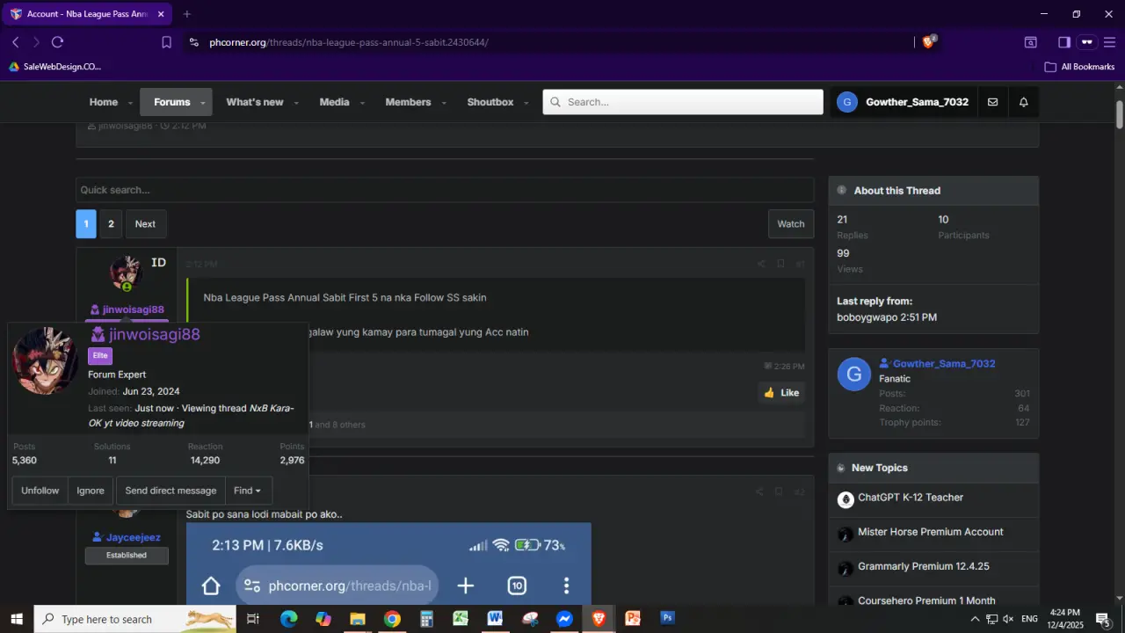Like the first post

(x=781, y=392)
